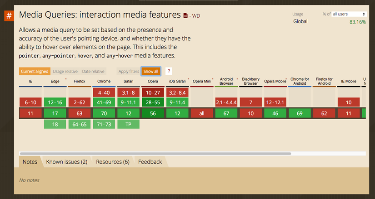Click the IE browser column header

pyautogui.click(x=30, y=81)
